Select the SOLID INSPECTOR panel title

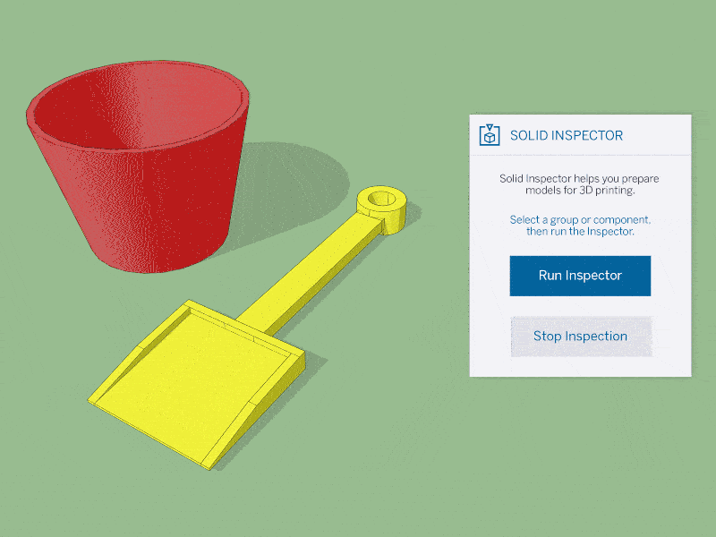[567, 136]
